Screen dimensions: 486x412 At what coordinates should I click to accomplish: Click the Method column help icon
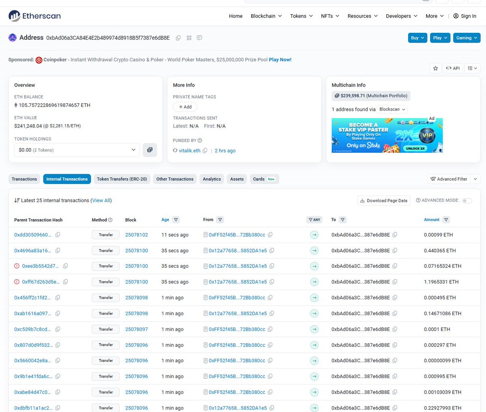[110, 220]
